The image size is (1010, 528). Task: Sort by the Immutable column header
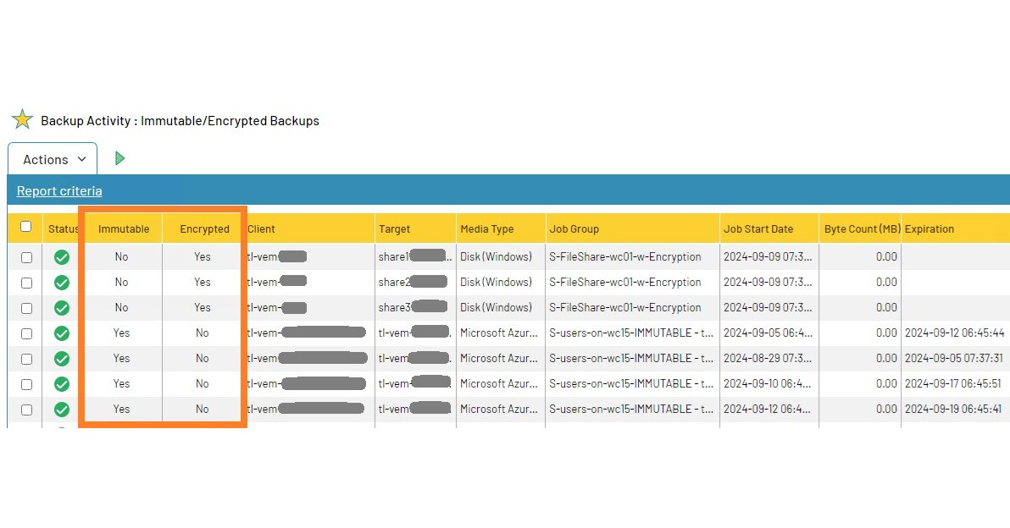(124, 228)
